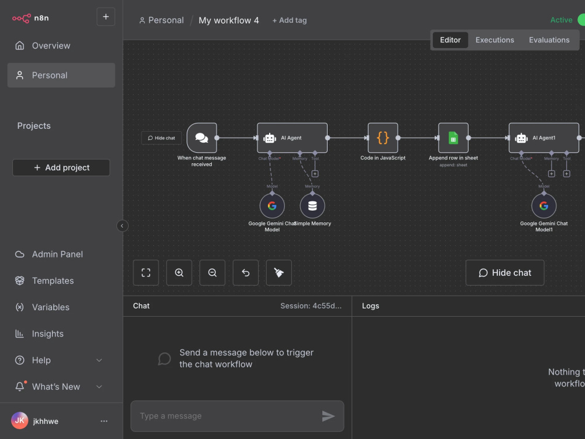585x439 pixels.
Task: Switch to the Executions tab
Action: 495,40
